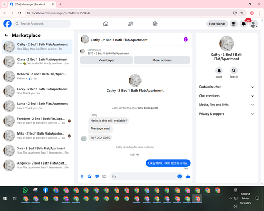The image size is (264, 211).
Task: Send a voice clip microphone icon
Action: (x=82, y=176)
